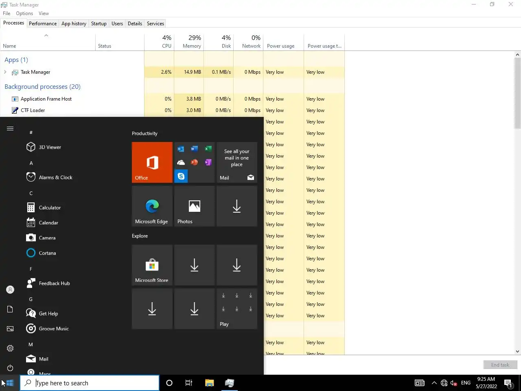Screen dimensions: 521x391
Task: Click the process list vertical scrollbar
Action: click(x=518, y=94)
